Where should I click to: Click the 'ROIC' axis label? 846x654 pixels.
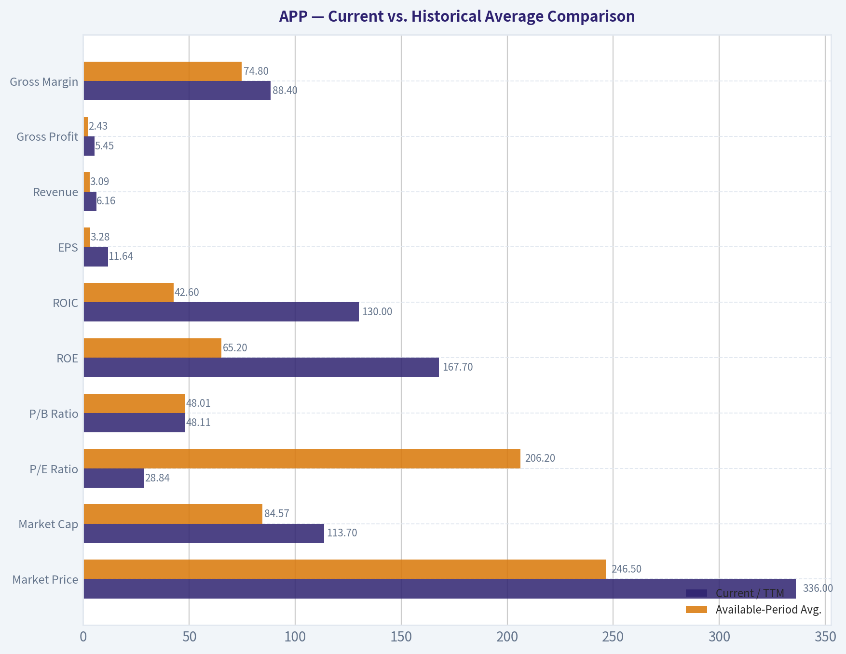[x=66, y=303]
